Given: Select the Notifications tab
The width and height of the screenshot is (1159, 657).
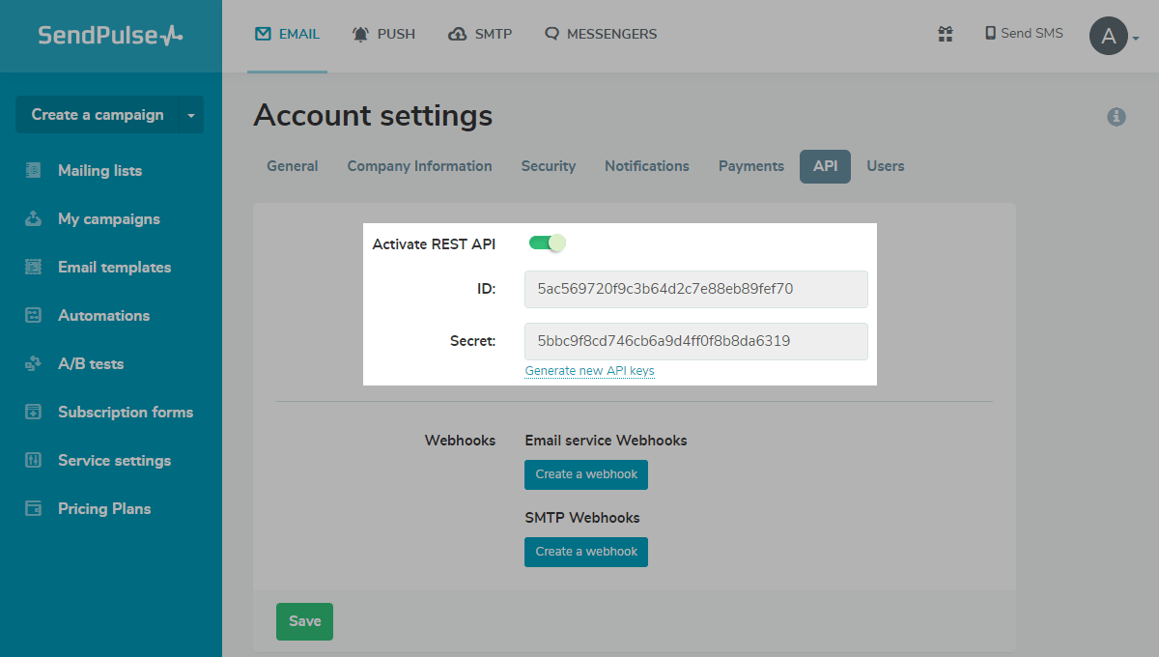Looking at the screenshot, I should 647,166.
